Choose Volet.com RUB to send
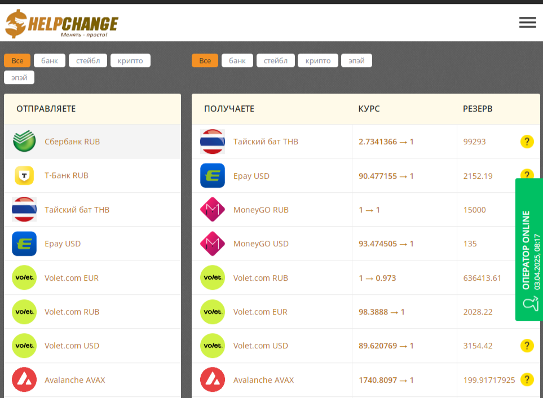This screenshot has height=398, width=543. [92, 312]
